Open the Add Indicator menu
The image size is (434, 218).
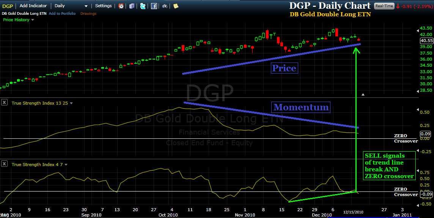tap(33, 6)
